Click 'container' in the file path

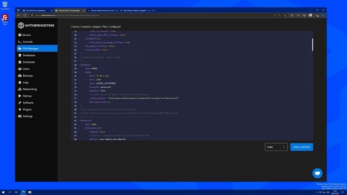click(x=86, y=27)
